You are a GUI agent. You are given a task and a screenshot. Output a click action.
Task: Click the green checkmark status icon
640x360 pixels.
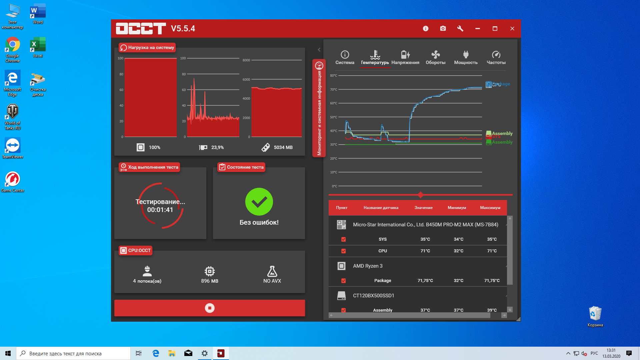pos(259,202)
